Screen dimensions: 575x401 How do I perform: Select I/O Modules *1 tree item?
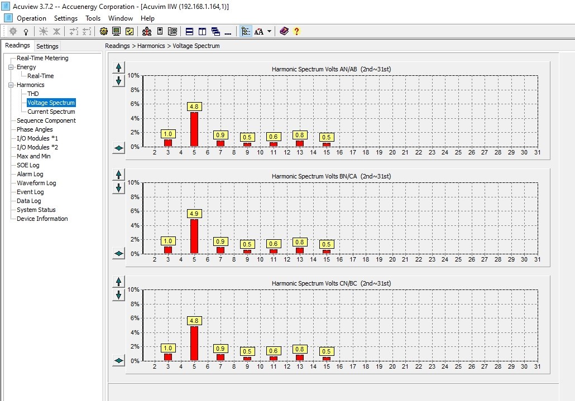[37, 138]
